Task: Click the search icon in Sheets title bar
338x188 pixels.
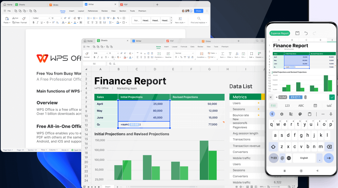Action: click(257, 41)
